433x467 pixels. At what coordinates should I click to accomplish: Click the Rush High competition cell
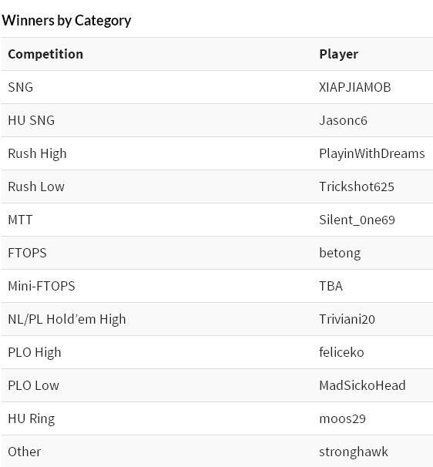37,154
